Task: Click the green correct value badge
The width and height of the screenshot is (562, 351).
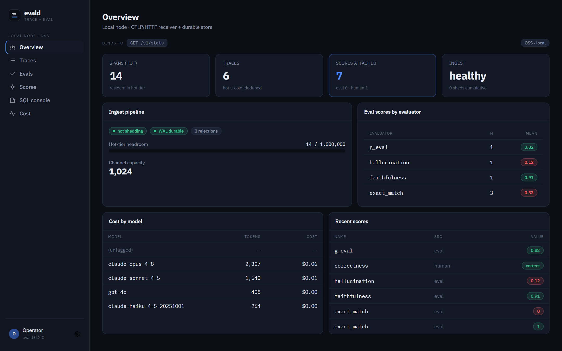Action: (x=533, y=266)
